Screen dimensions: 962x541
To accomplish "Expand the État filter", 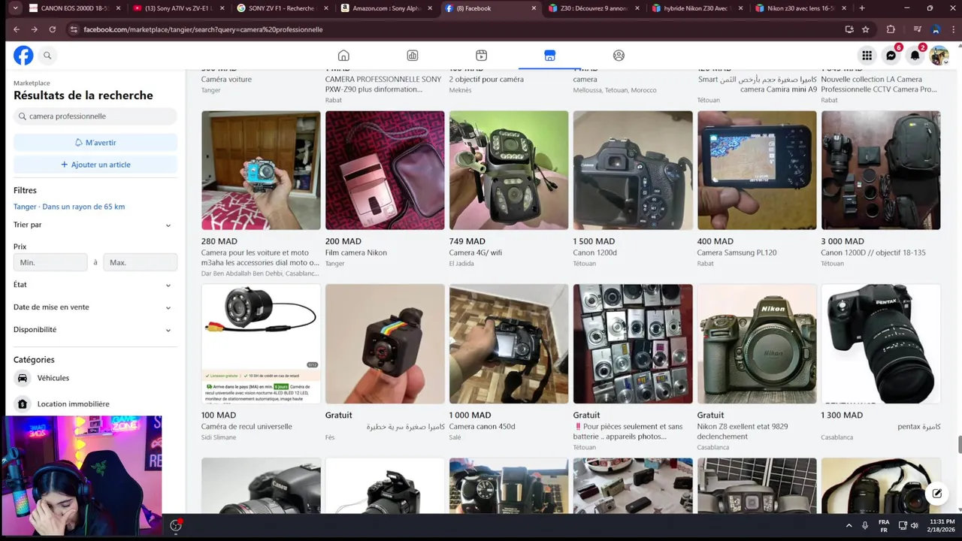I will click(x=93, y=285).
